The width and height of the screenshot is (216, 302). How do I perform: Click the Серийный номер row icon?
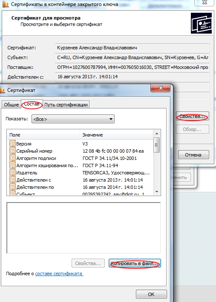pos(12,151)
